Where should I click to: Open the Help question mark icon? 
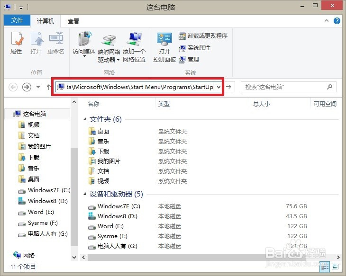pyautogui.click(x=337, y=21)
